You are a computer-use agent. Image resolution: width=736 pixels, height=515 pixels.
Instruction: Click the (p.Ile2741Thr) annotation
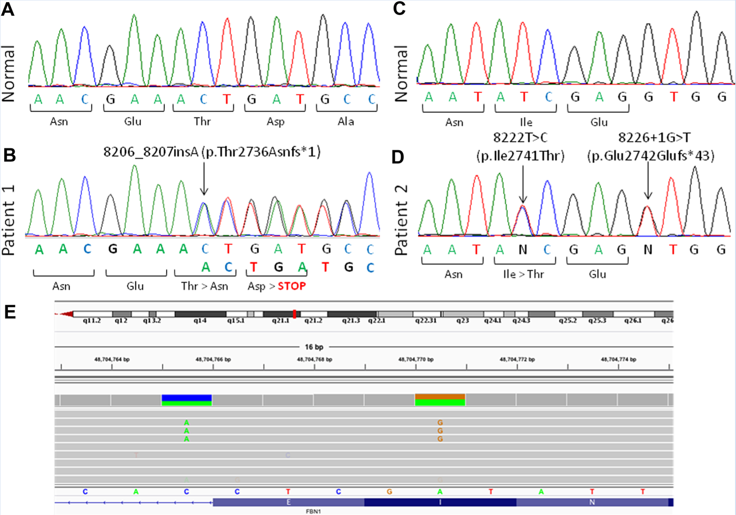pyautogui.click(x=520, y=156)
